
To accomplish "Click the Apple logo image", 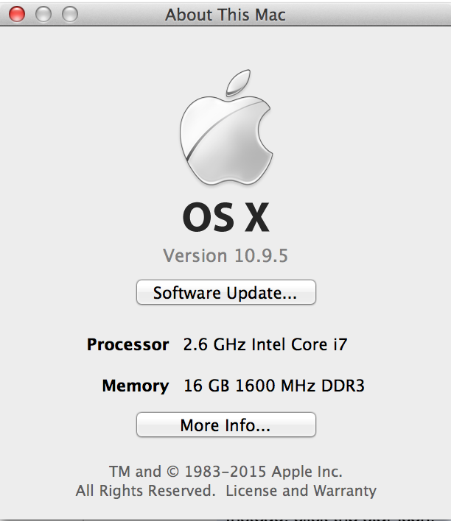I will tap(225, 131).
